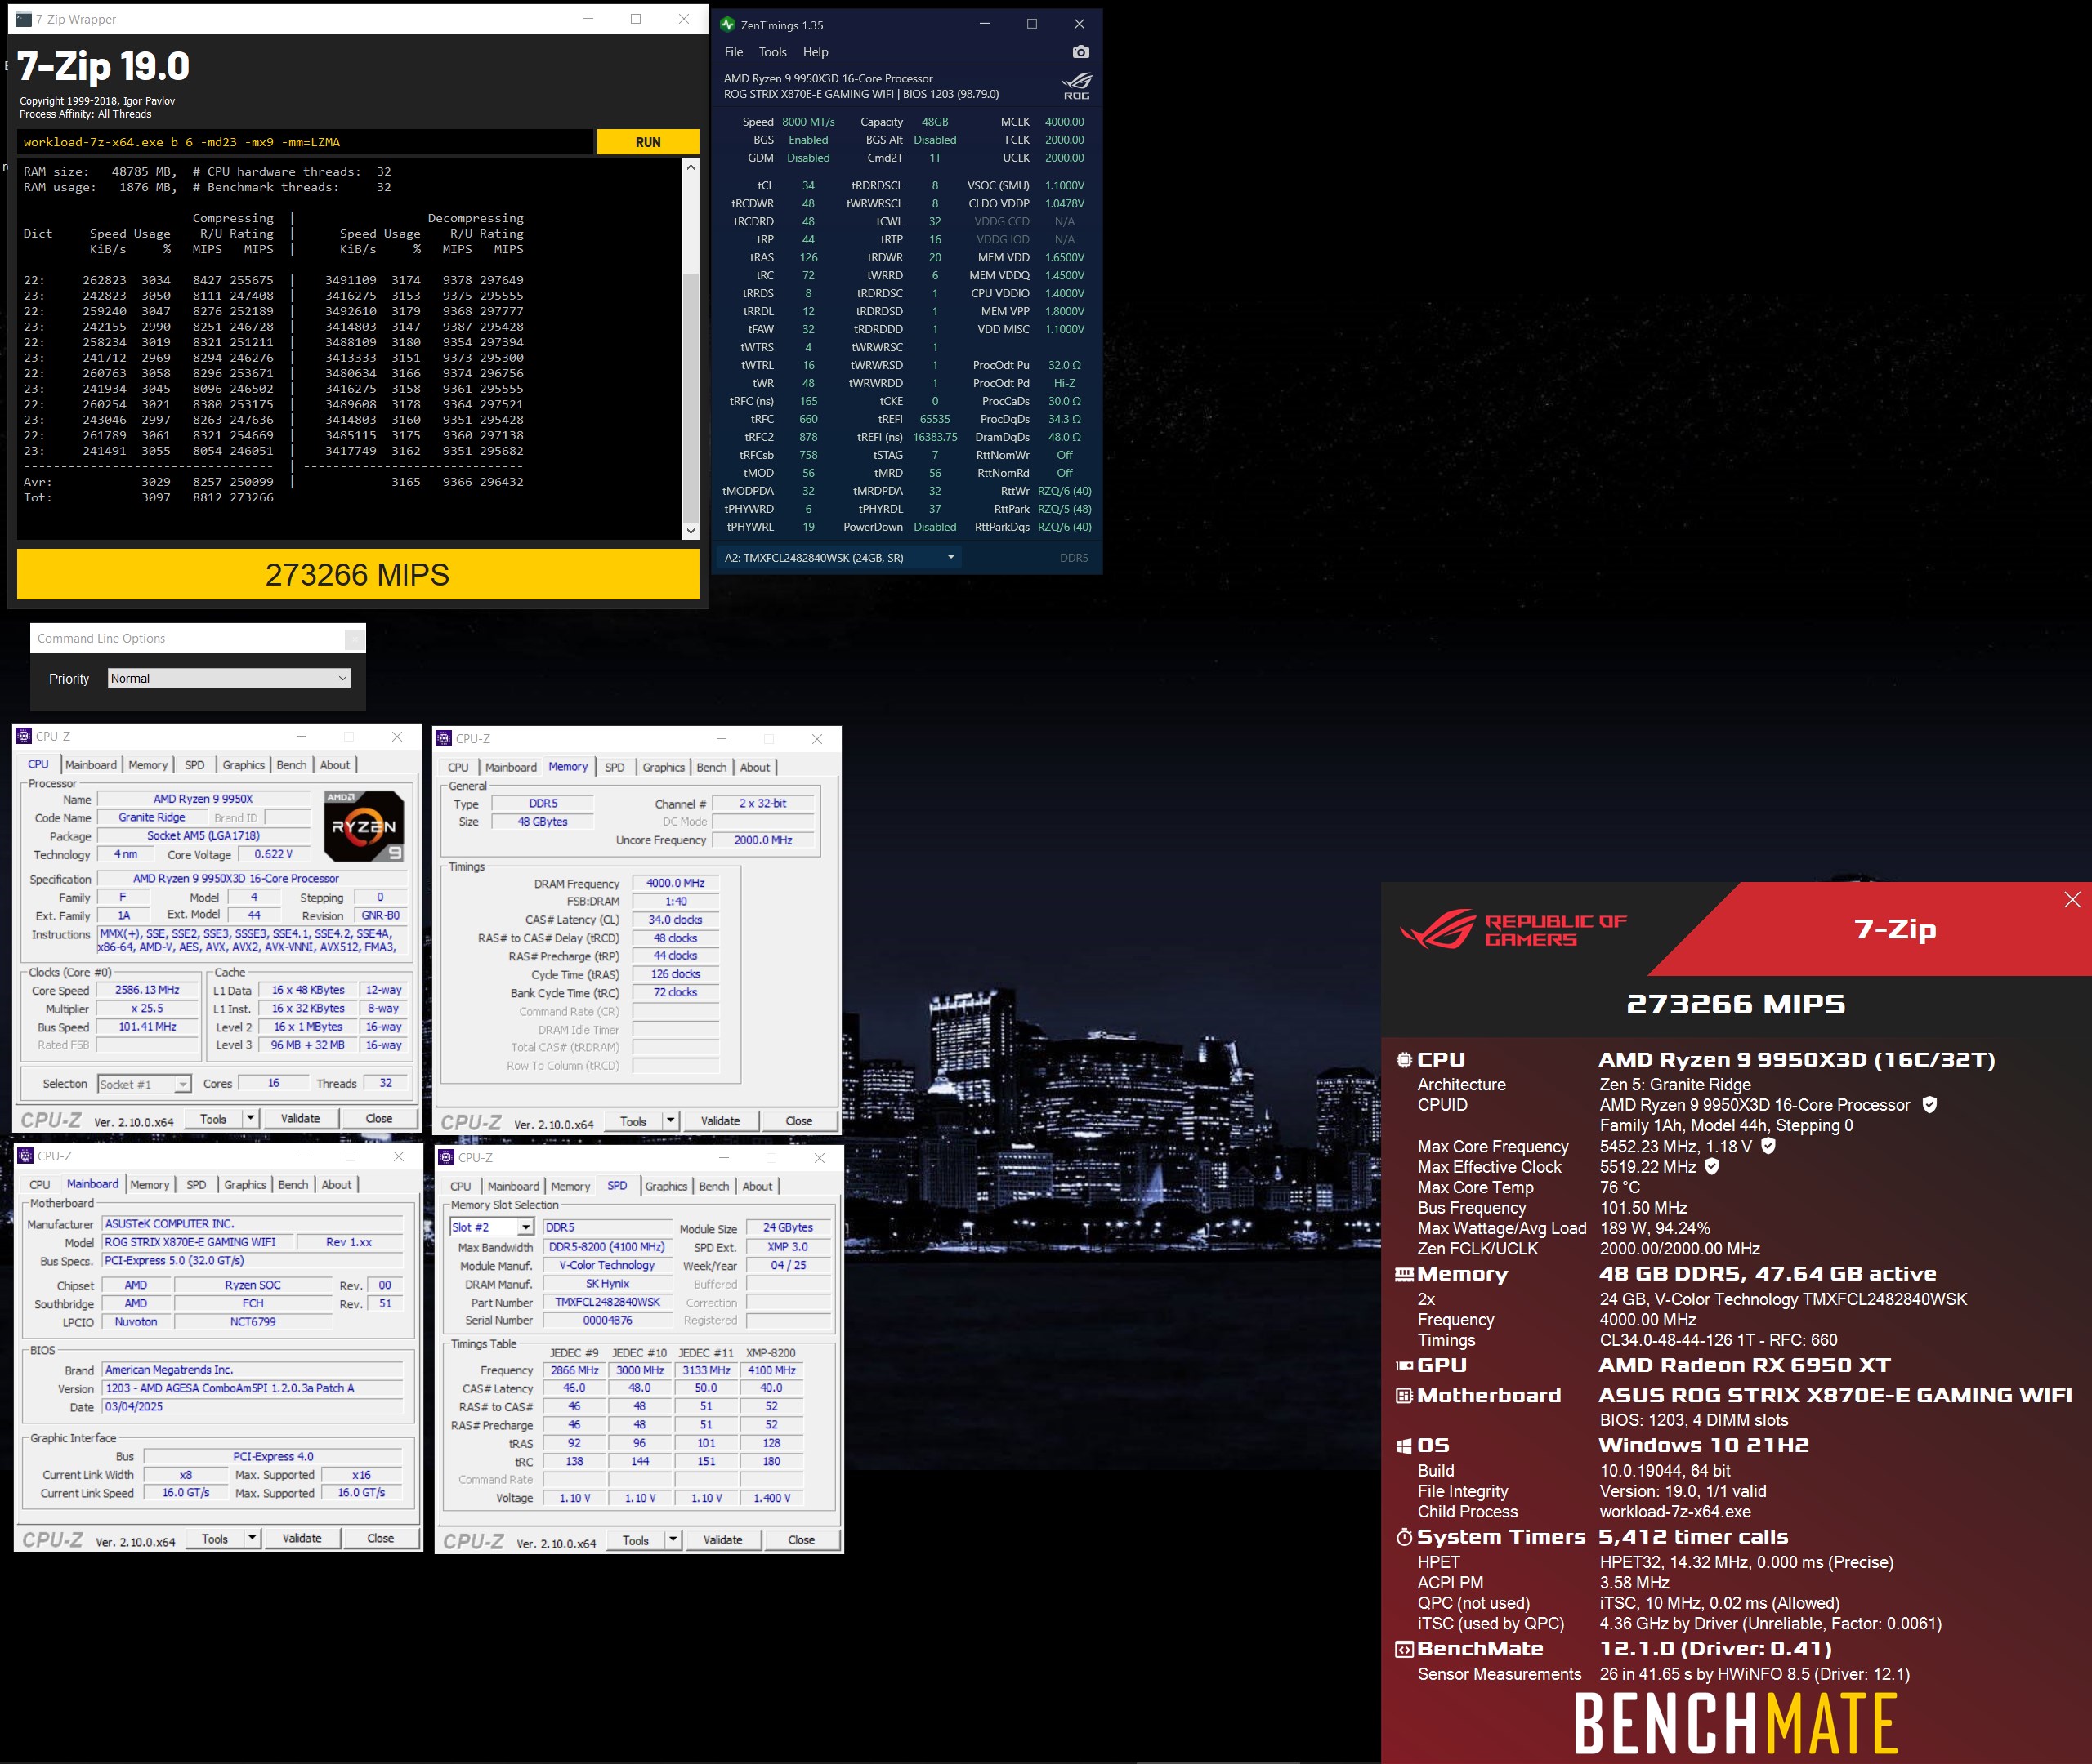Viewport: 2092px width, 1764px height.
Task: Click CPU-Z icon in Mainboard window title
Action: (x=26, y=1156)
